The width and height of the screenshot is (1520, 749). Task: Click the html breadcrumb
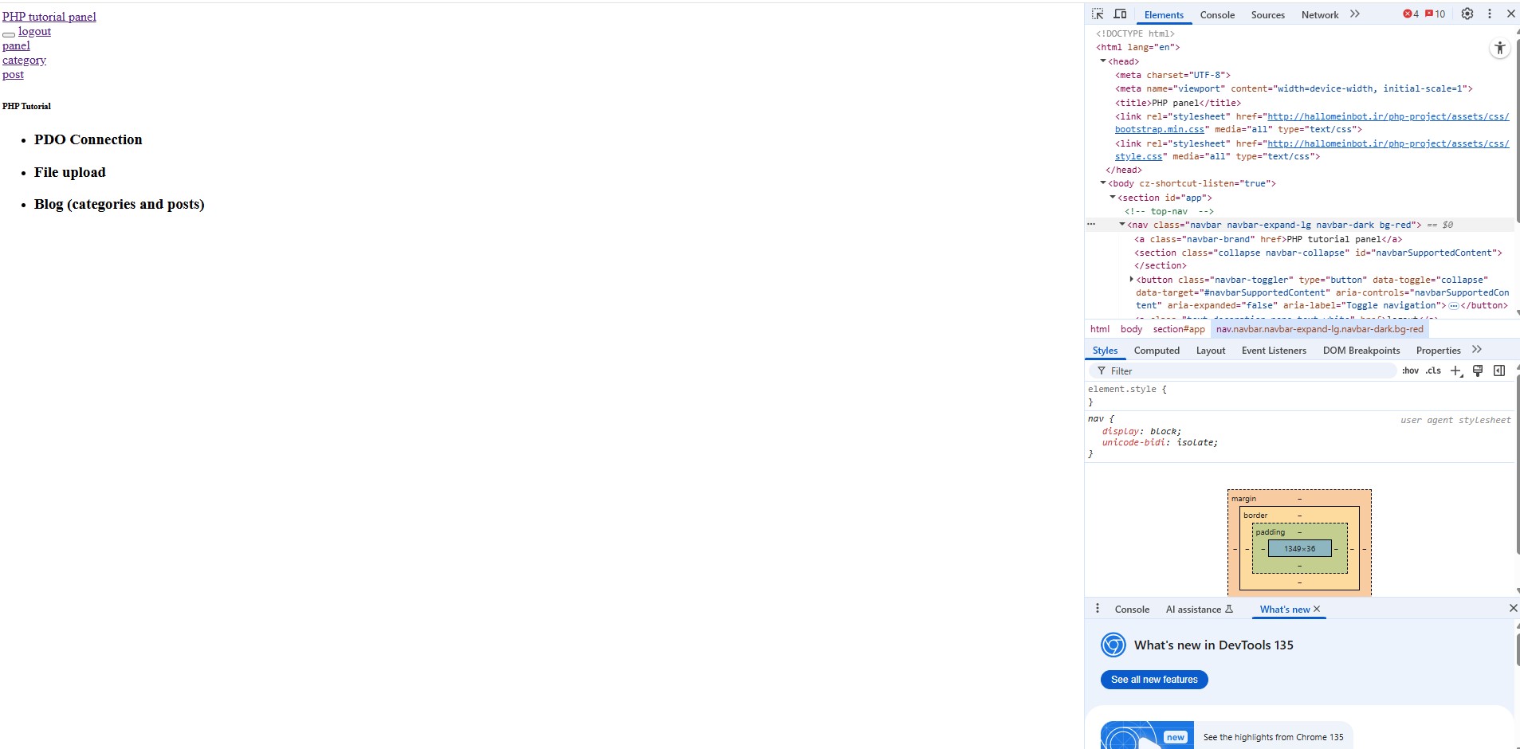1100,329
